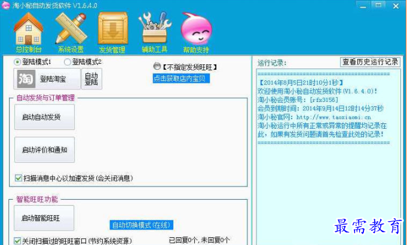
Task: Open 帮助支持 pink face icon
Action: pyautogui.click(x=196, y=32)
